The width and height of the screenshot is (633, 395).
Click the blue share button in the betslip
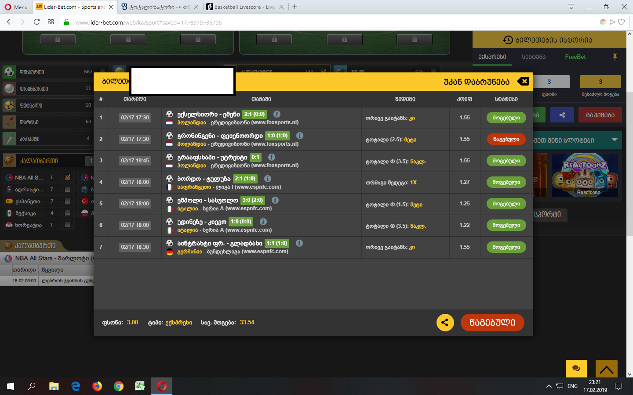click(562, 115)
